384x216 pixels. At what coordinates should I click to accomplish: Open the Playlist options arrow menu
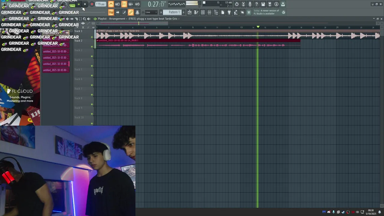(x=95, y=19)
